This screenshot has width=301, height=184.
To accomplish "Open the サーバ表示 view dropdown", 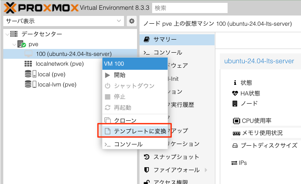I will click(64, 21).
